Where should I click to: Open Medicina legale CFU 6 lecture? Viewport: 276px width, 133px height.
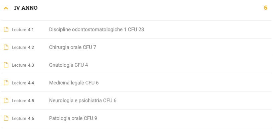click(74, 83)
